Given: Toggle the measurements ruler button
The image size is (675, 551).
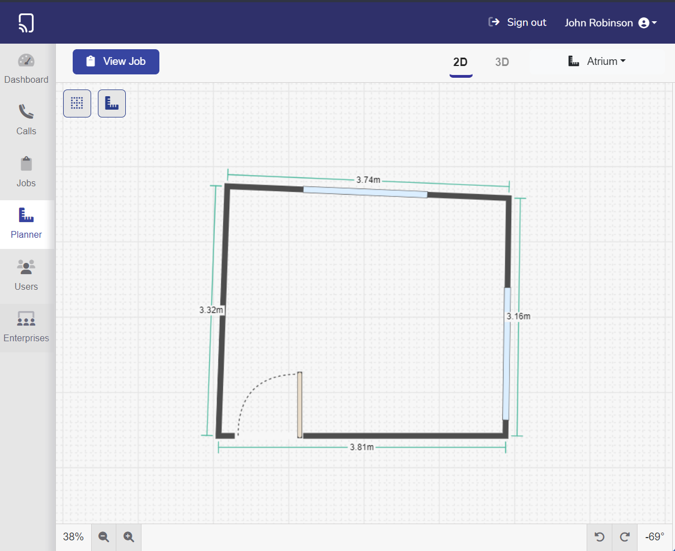Looking at the screenshot, I should tap(112, 103).
